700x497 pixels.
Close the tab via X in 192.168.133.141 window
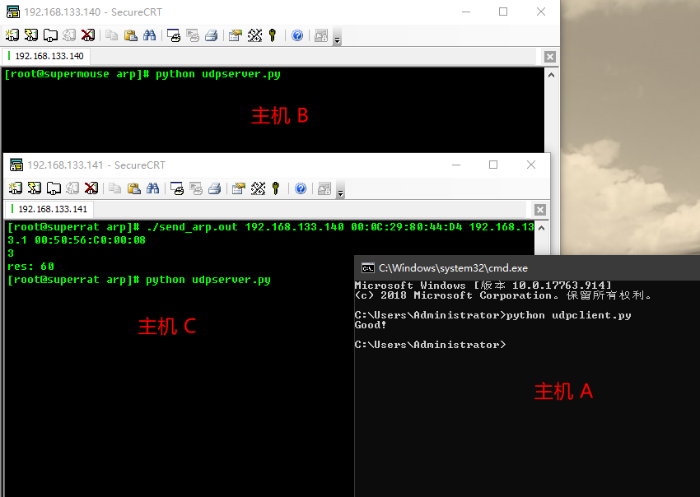[540, 210]
